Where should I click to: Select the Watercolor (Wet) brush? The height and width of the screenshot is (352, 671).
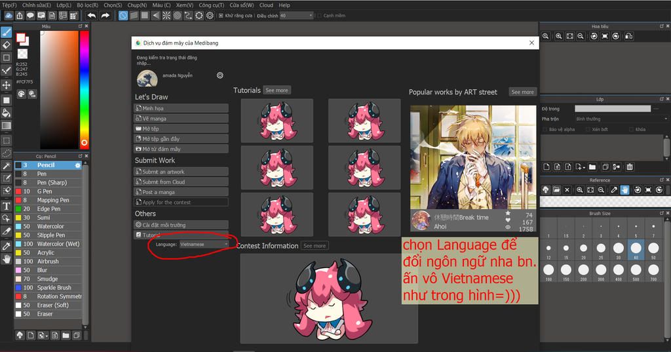[x=48, y=244]
